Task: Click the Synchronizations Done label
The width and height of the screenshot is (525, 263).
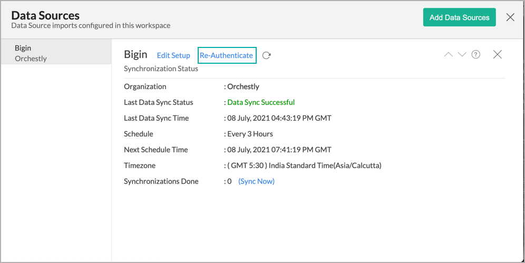Action: click(161, 181)
